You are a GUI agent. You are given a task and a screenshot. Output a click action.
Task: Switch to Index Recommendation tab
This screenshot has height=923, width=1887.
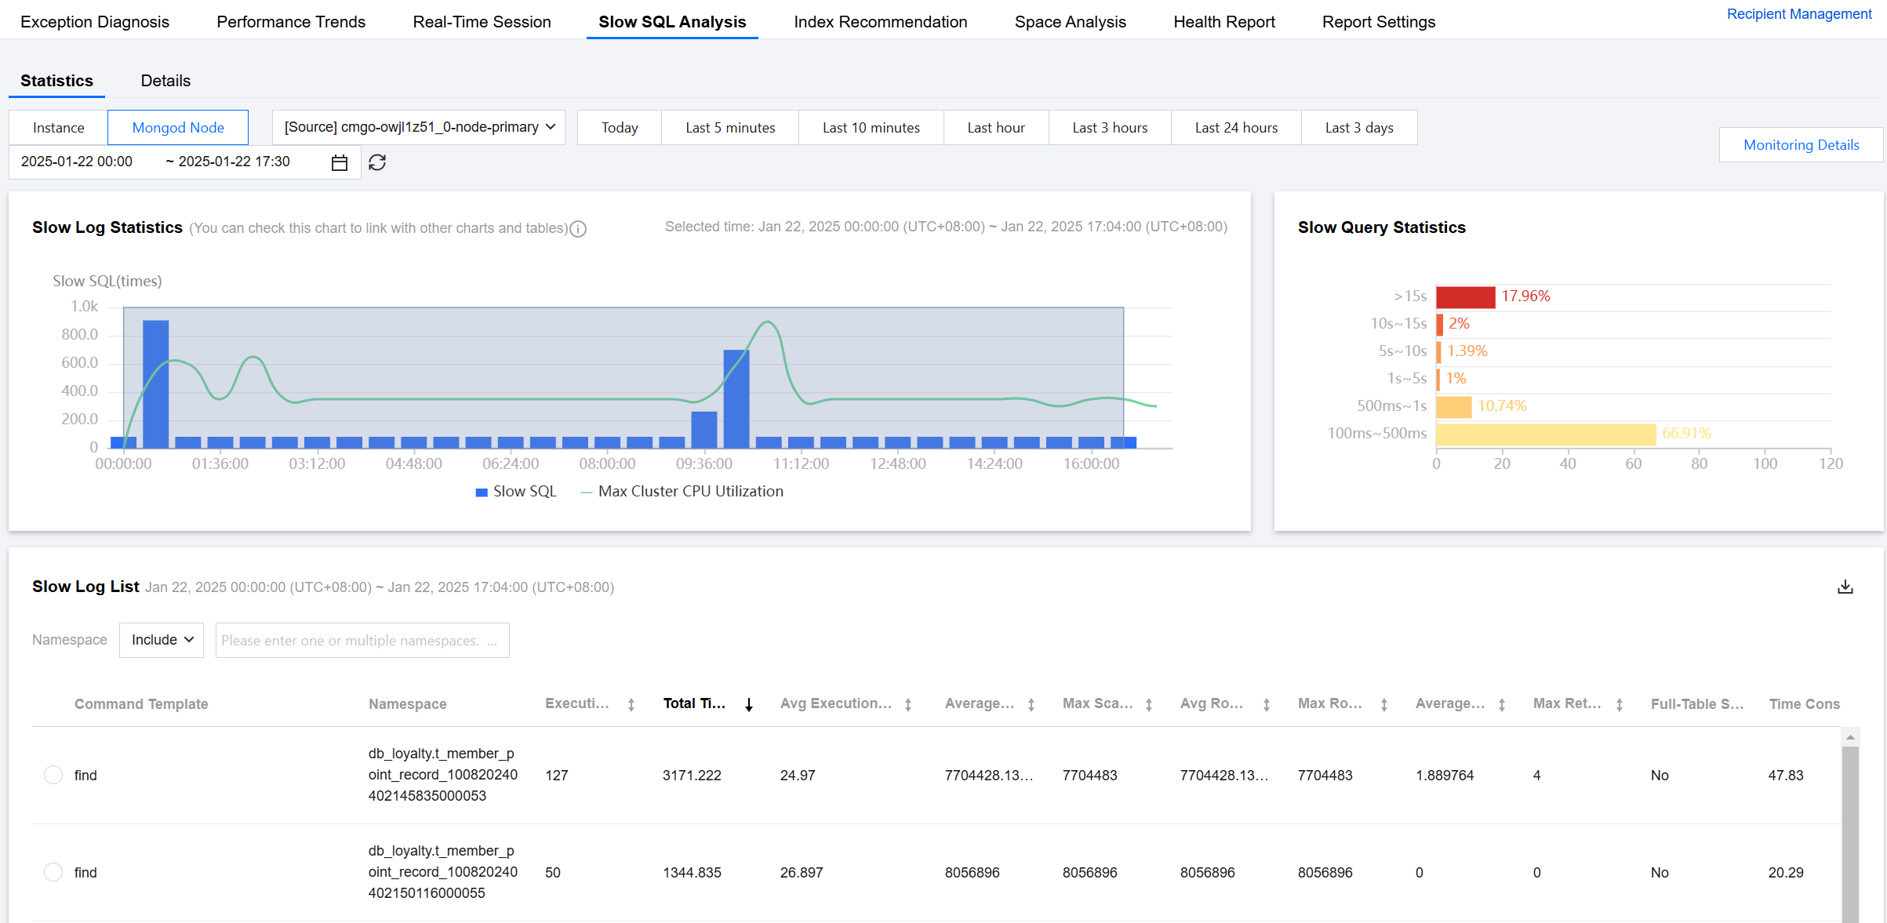pyautogui.click(x=880, y=22)
